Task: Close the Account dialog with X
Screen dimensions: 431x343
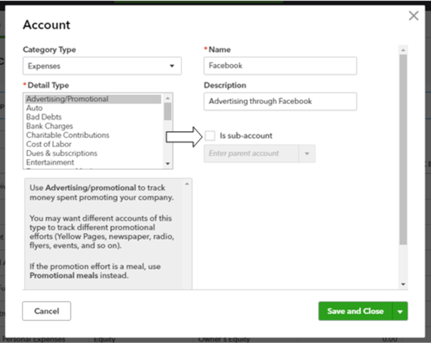Action: point(413,16)
